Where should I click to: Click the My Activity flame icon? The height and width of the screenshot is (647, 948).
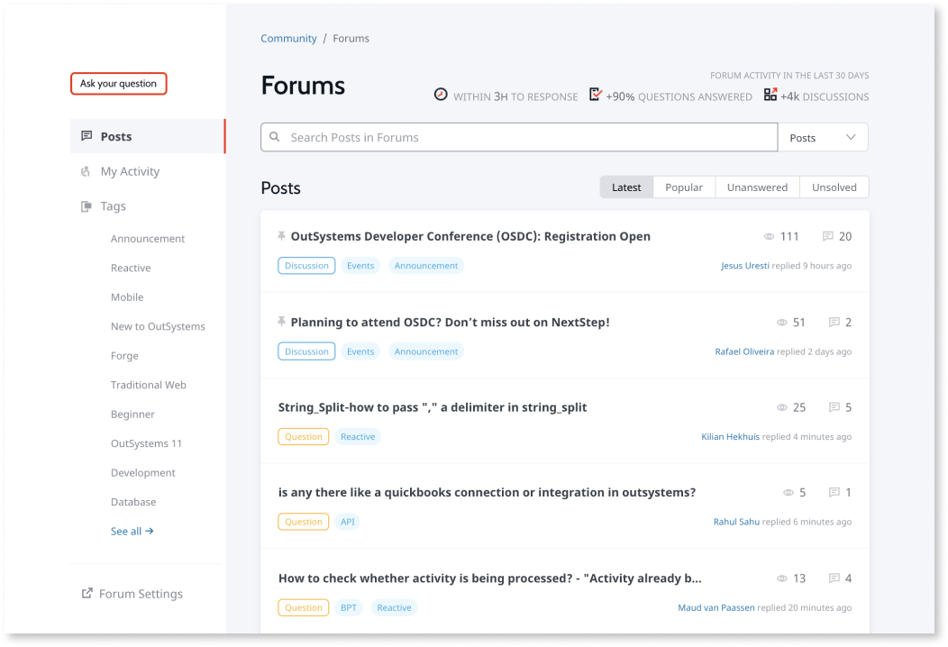pyautogui.click(x=87, y=171)
